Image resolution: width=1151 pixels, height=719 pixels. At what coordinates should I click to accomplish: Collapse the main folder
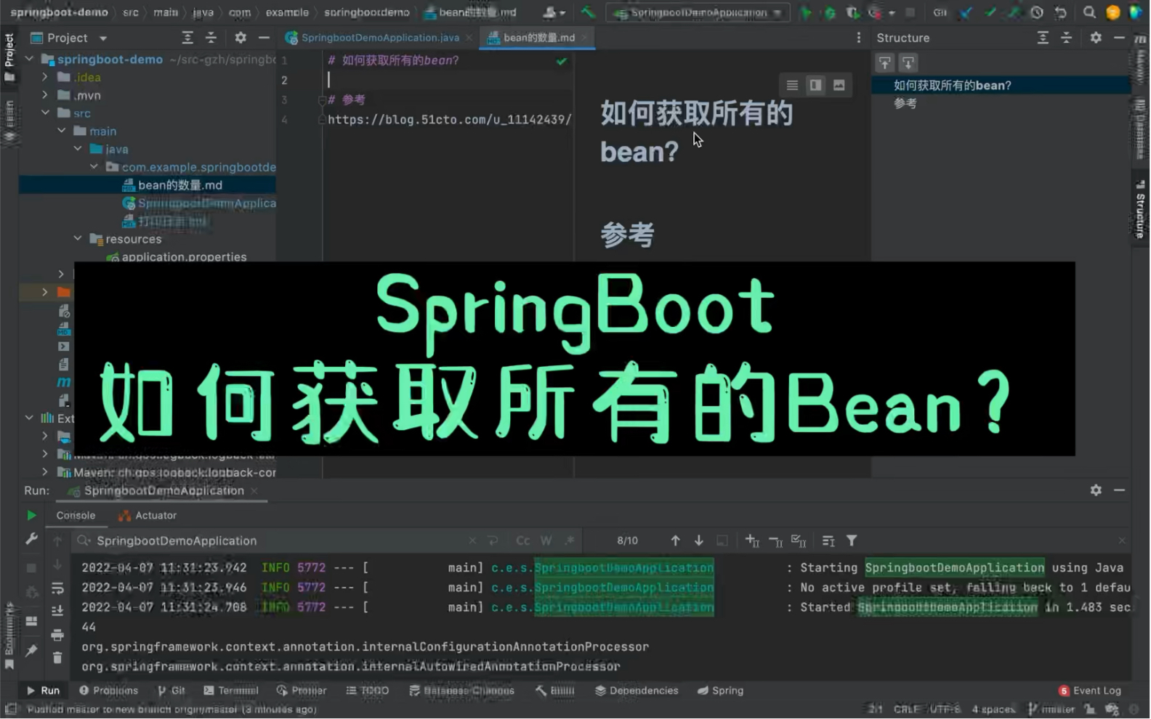point(61,131)
